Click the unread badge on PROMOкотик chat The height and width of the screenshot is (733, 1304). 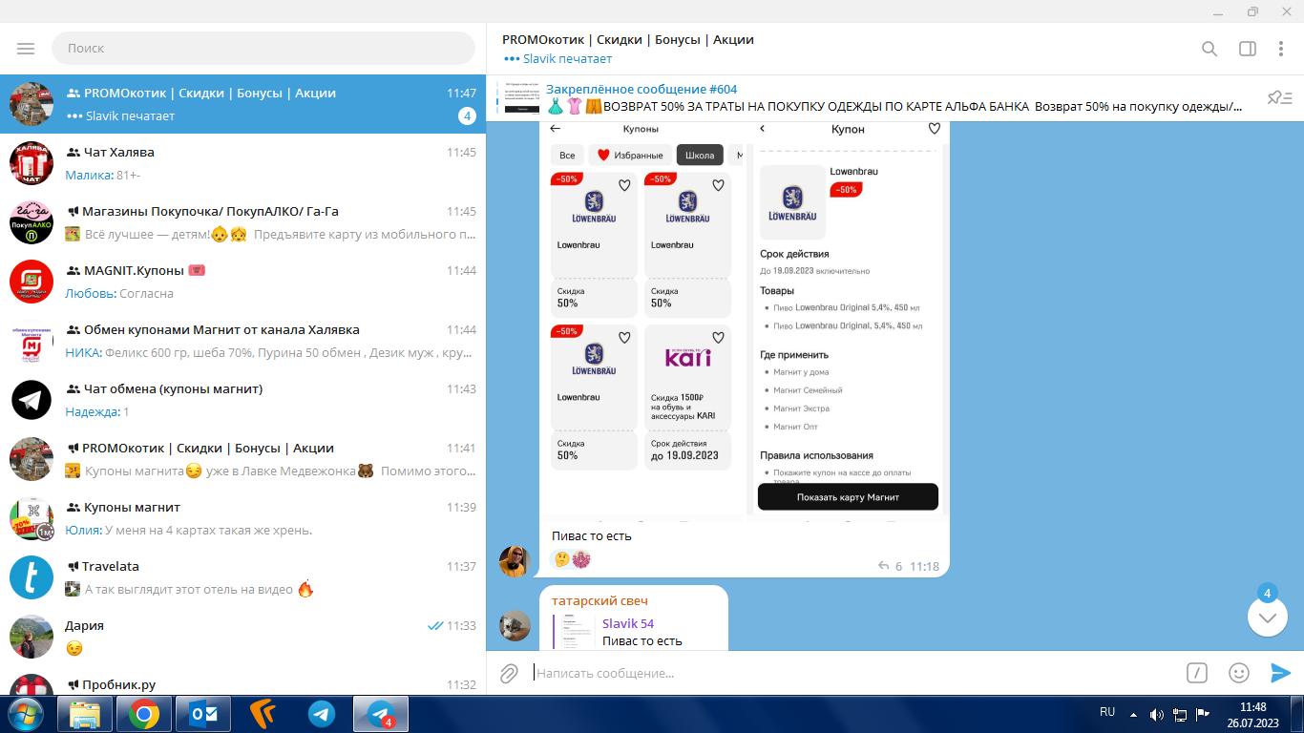coord(467,116)
